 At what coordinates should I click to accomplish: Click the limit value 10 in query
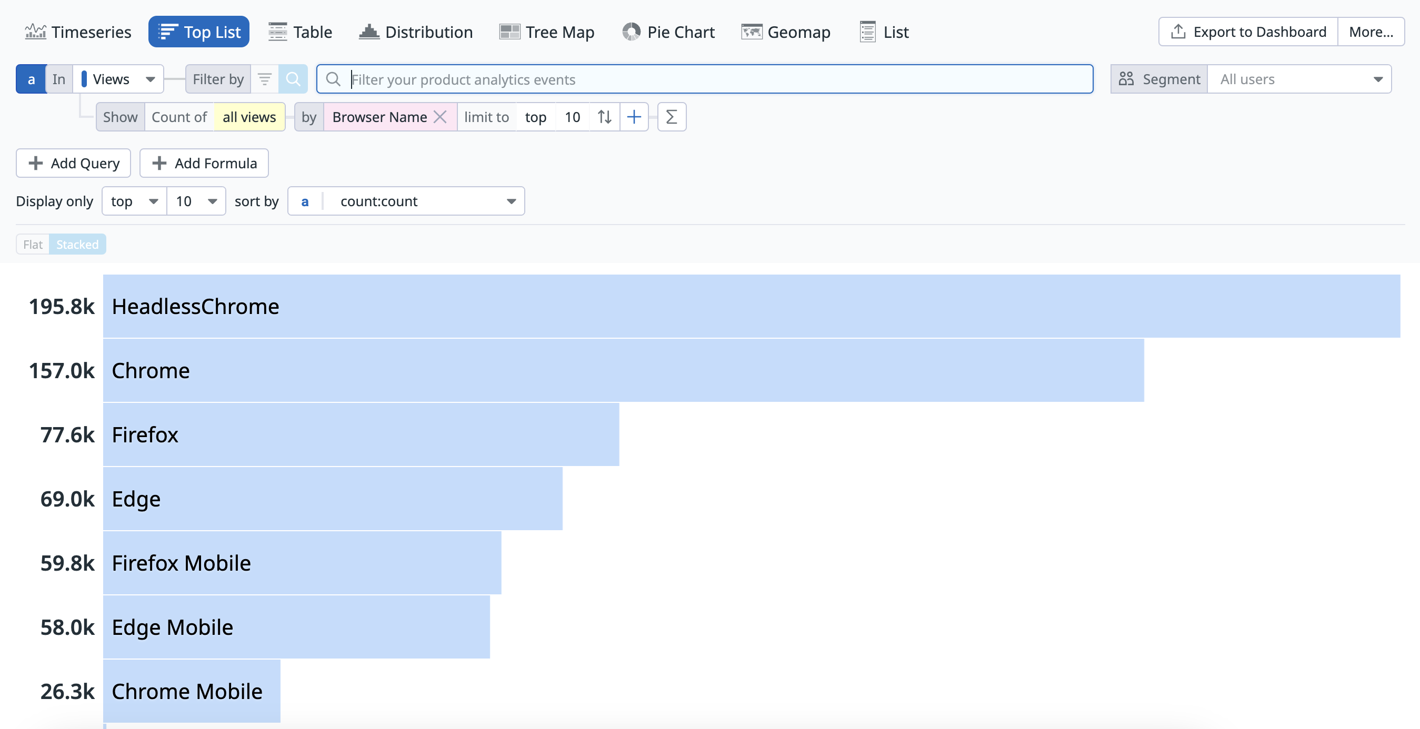pos(572,117)
